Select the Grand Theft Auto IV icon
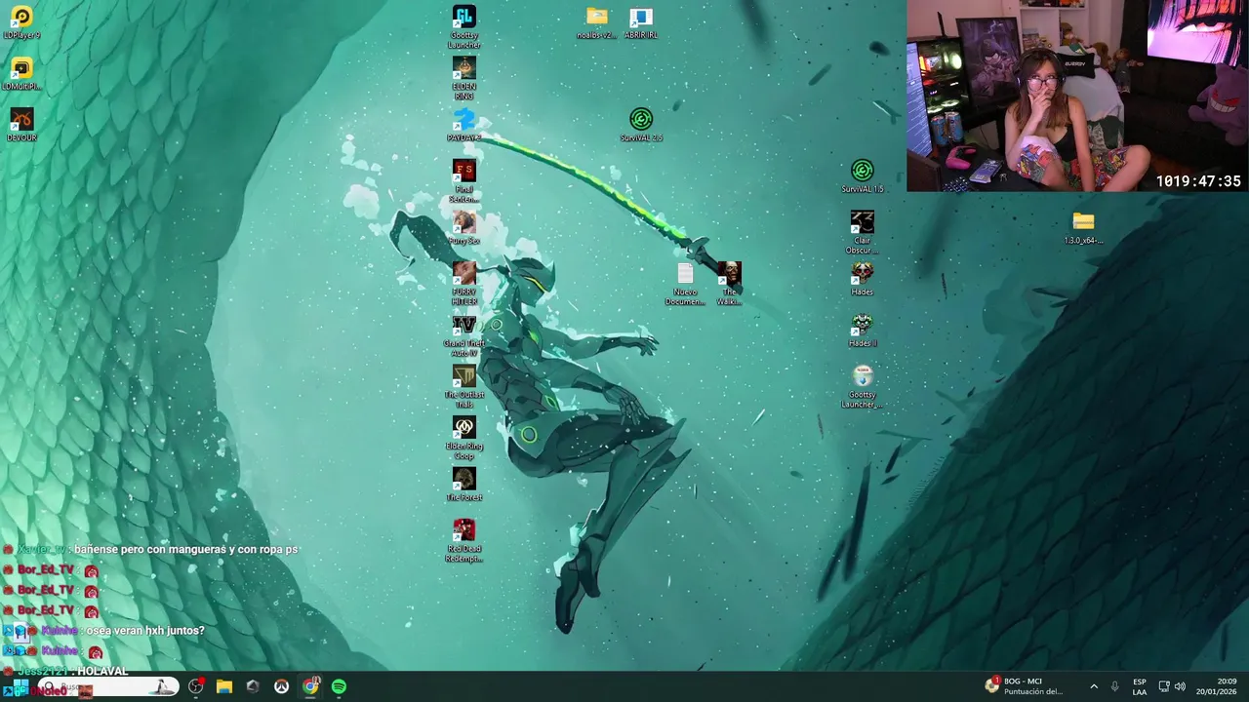Image resolution: width=1249 pixels, height=702 pixels. pyautogui.click(x=463, y=336)
